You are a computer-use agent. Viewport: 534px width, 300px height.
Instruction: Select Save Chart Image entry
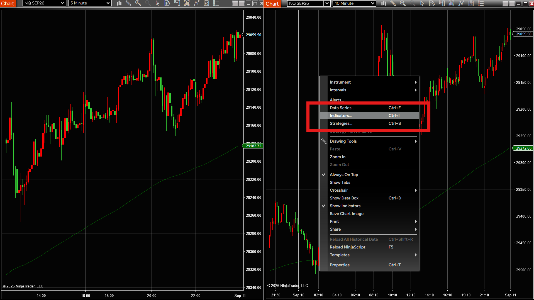[x=369, y=214]
